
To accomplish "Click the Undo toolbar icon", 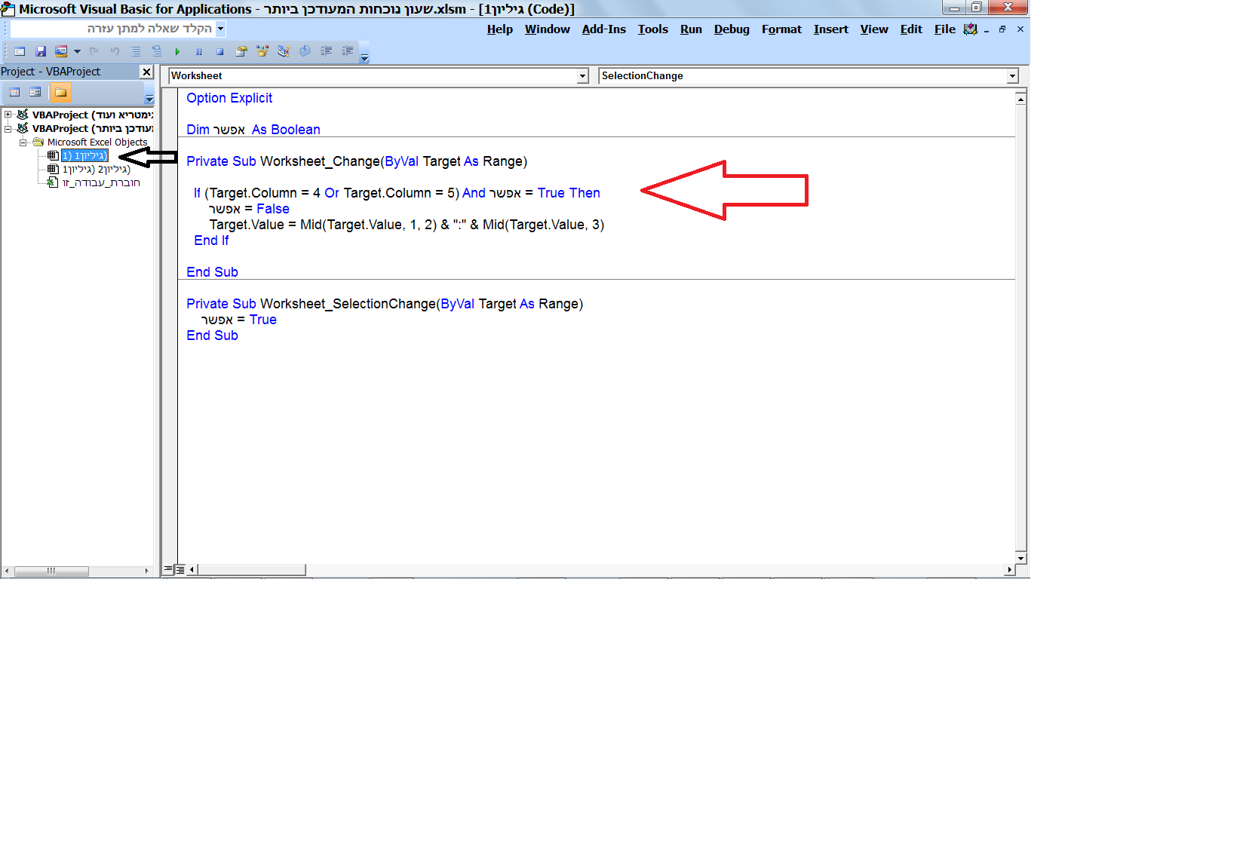I will pyautogui.click(x=115, y=51).
